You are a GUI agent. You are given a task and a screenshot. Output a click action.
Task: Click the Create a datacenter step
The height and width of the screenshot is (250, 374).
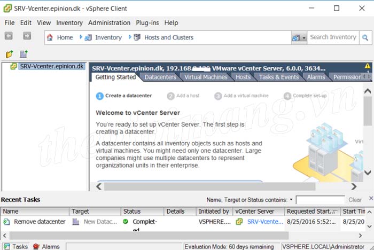[x=124, y=96]
